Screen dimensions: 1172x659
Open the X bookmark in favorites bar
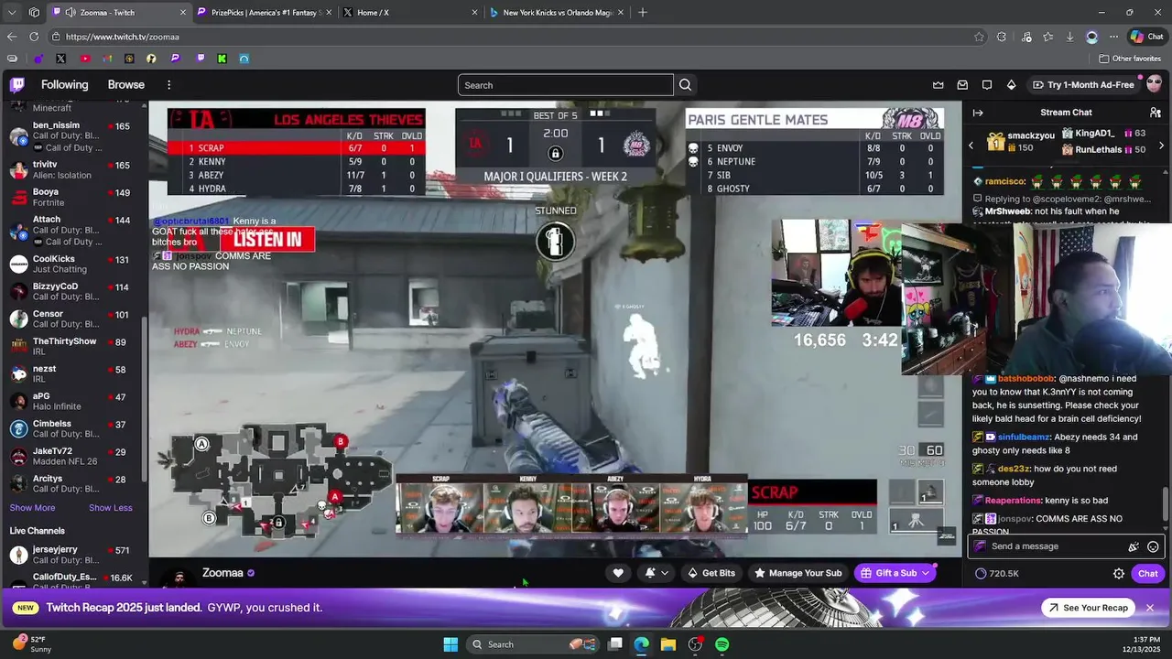pyautogui.click(x=60, y=59)
